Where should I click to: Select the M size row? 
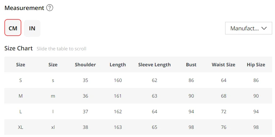21,96
